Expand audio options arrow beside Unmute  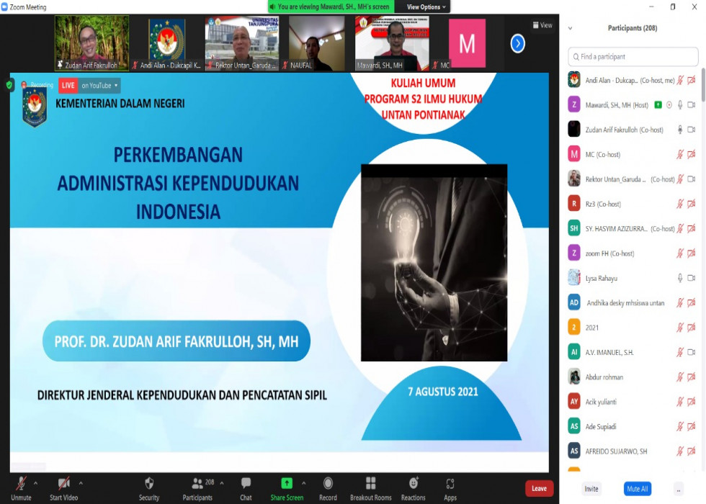coord(36,482)
